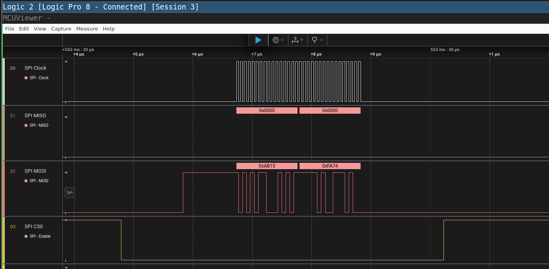549x269 pixels.
Task: Click the red color marker beside SPI - MOSI
Action: pos(26,181)
